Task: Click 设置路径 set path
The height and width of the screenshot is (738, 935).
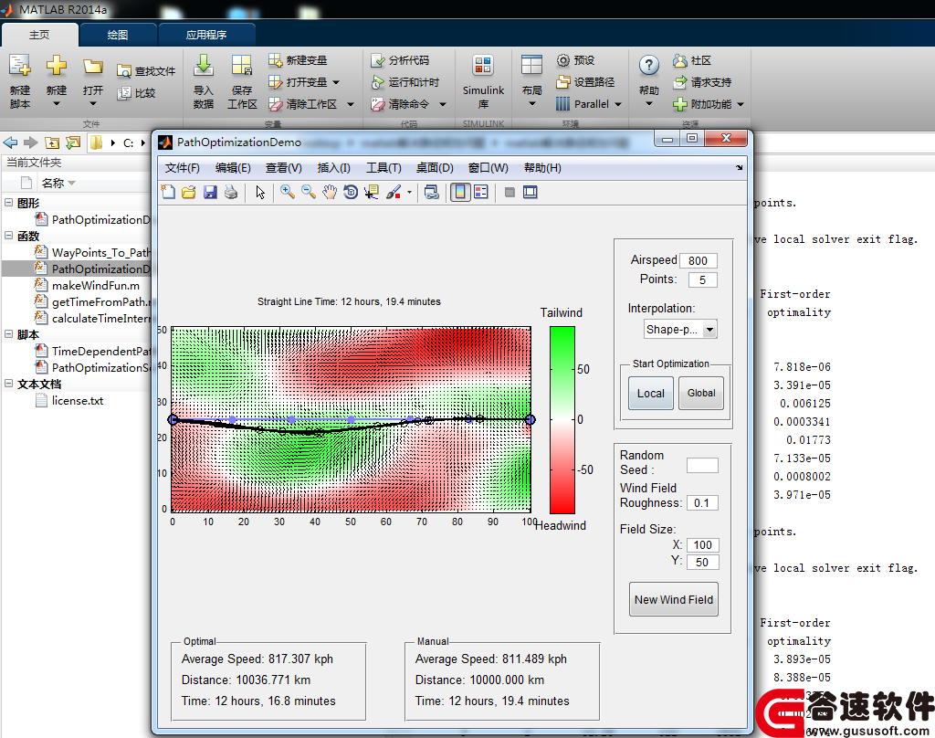Action: click(x=585, y=82)
